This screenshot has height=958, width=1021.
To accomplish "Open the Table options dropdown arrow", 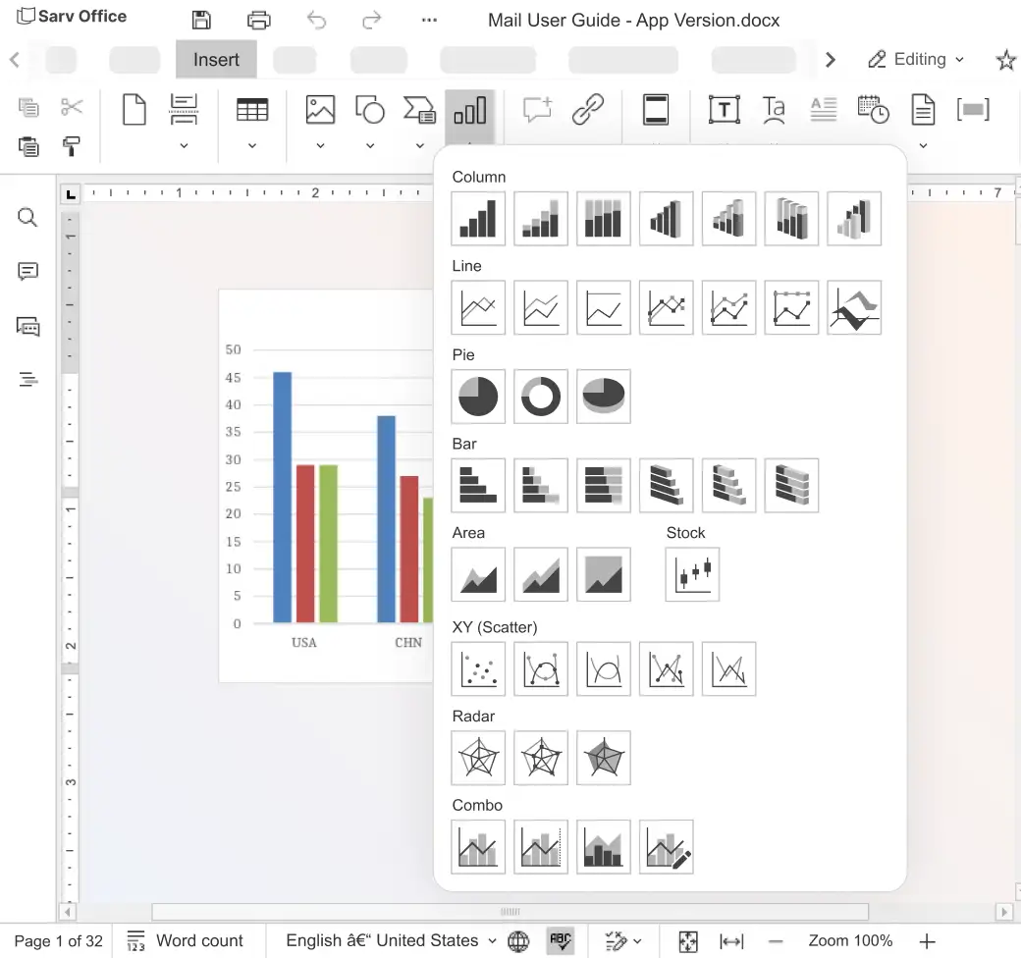I will coord(252,144).
